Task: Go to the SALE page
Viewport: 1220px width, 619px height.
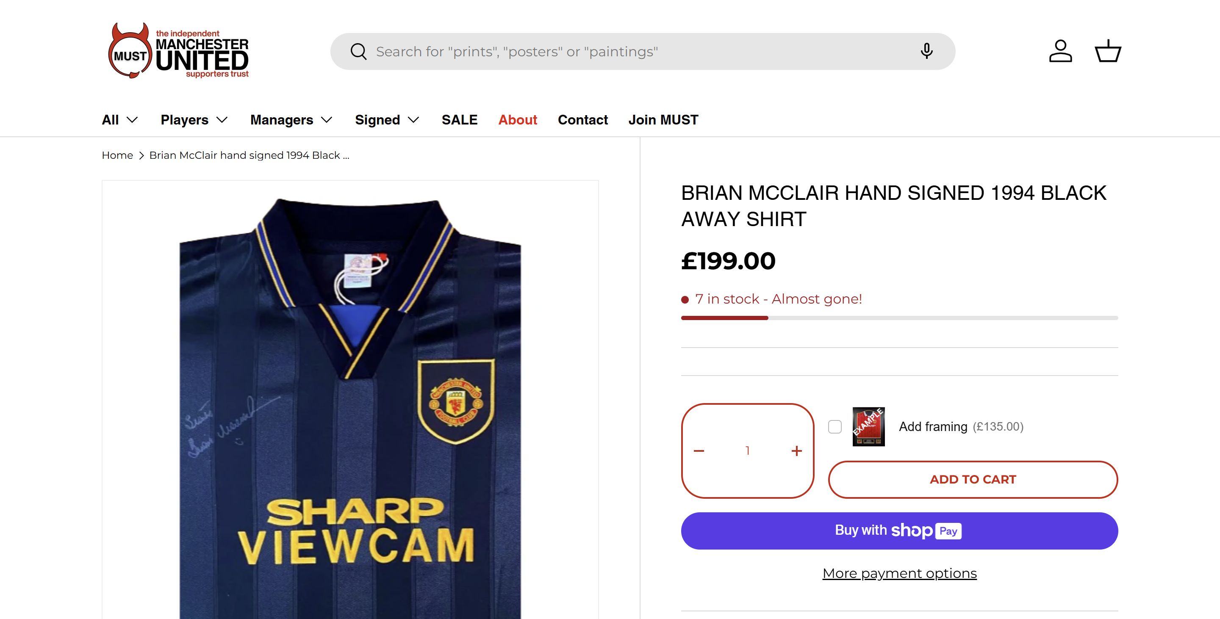Action: tap(459, 120)
